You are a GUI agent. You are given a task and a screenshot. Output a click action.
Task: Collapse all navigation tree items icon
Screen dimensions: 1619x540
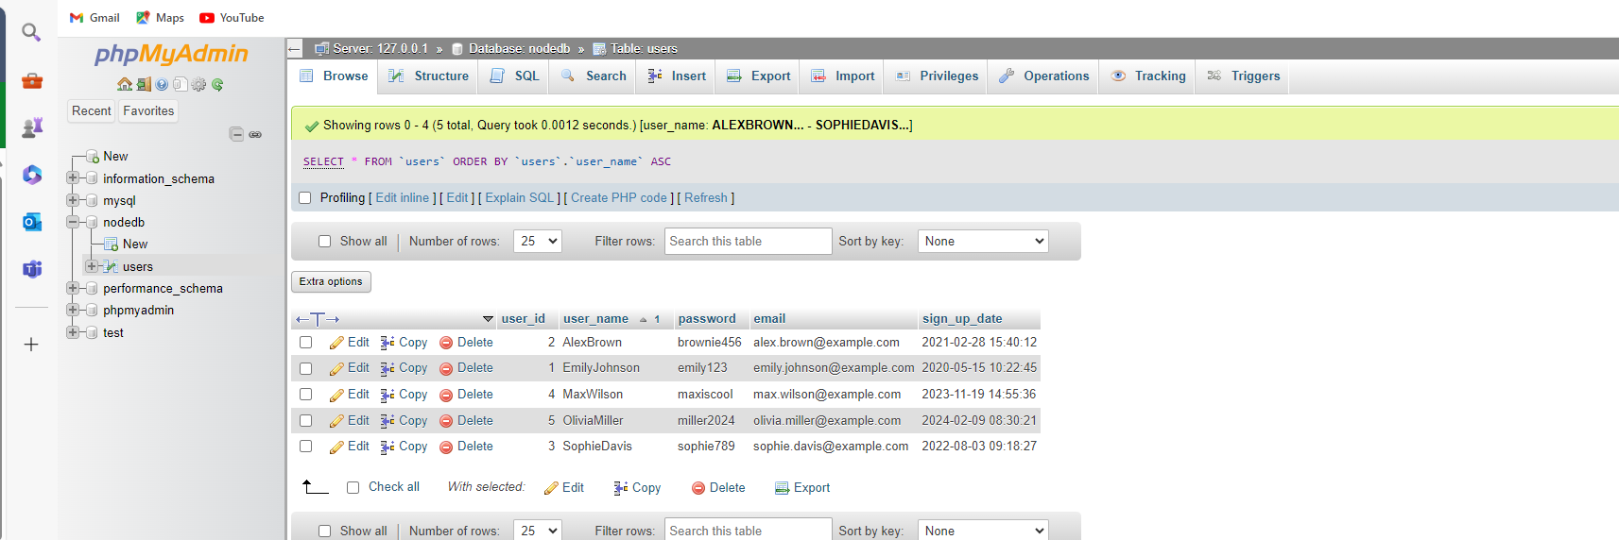(x=236, y=134)
